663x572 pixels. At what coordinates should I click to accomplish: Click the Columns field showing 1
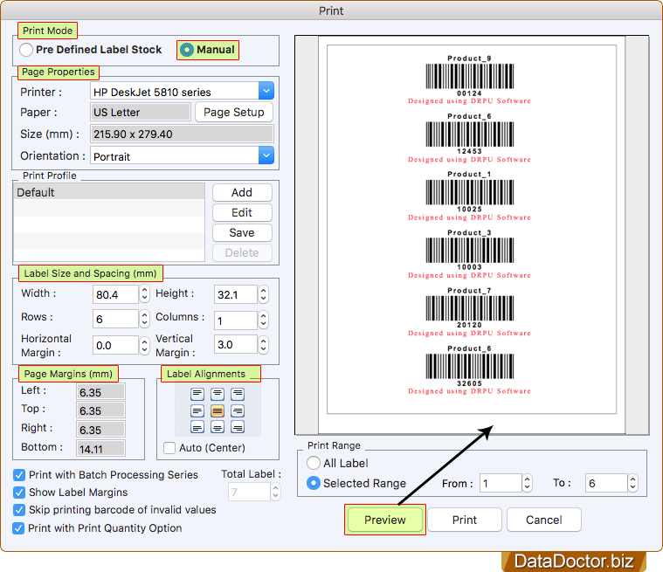point(235,320)
